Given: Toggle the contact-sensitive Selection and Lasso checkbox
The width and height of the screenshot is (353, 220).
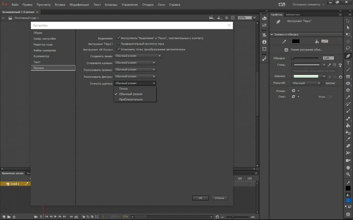Looking at the screenshot, I should click(118, 38).
